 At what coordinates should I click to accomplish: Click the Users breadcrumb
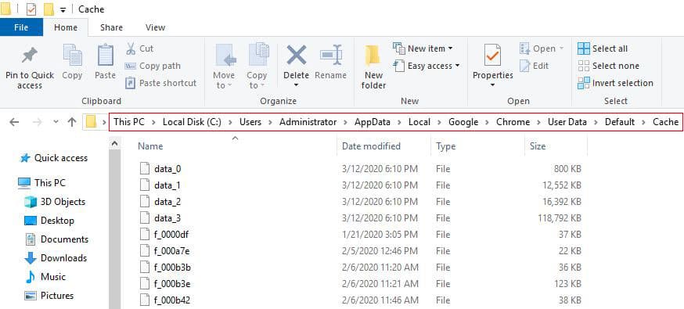tap(250, 122)
